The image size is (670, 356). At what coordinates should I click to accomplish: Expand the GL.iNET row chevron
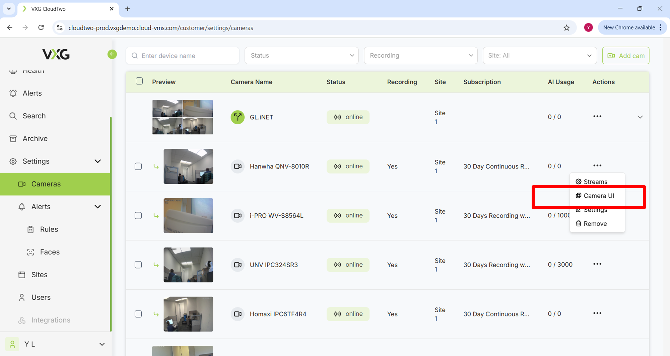[640, 117]
